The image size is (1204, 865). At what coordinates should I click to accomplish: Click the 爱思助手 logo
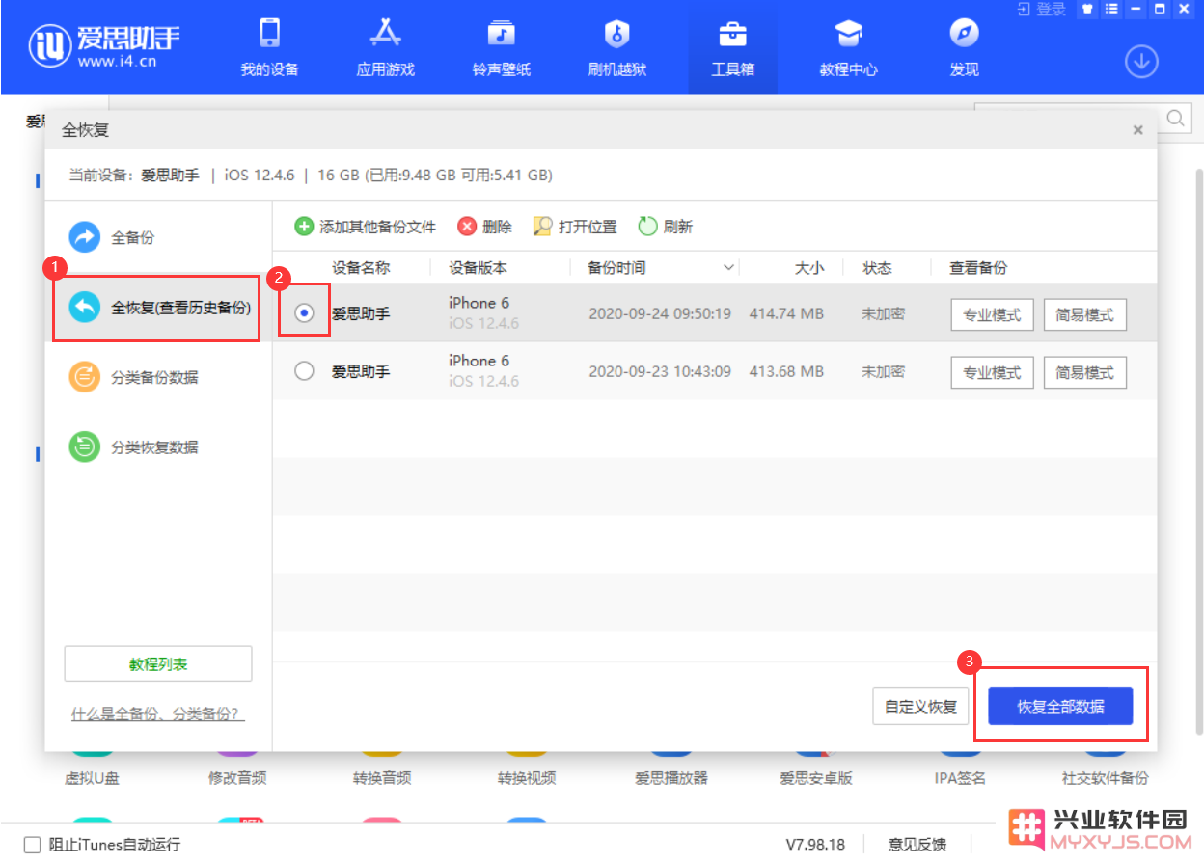[x=104, y=44]
